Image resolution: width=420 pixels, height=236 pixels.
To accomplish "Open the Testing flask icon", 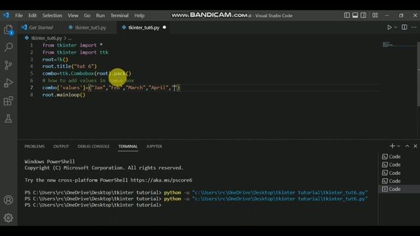I will click(x=9, y=119).
